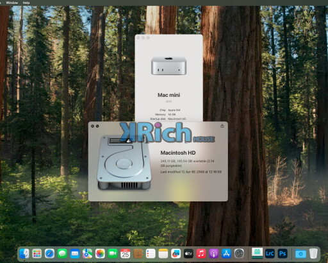Open the Music app in the Dock
This screenshot has width=328, height=263.
coord(201,254)
